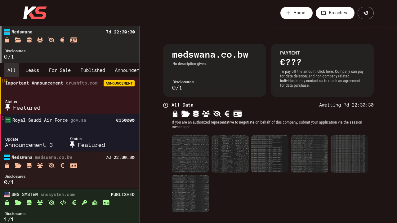Select the bank building icon on SNS SYSTEM

point(95,203)
